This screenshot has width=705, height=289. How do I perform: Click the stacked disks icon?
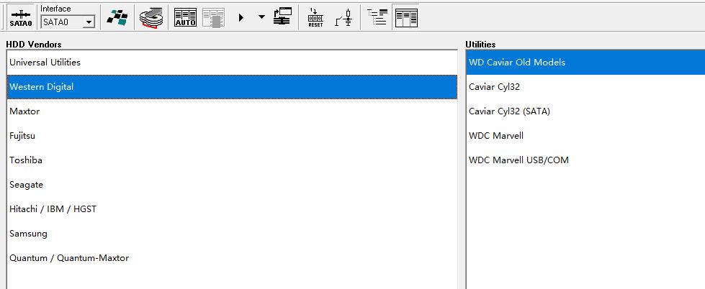151,18
